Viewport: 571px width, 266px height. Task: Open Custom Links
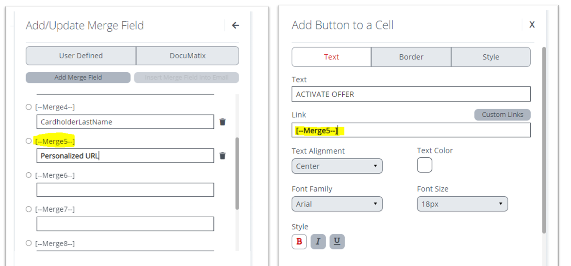[502, 115]
